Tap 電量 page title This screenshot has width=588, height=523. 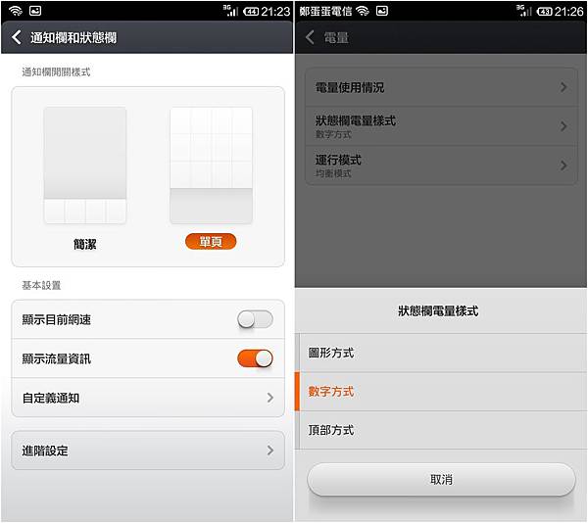click(x=336, y=37)
